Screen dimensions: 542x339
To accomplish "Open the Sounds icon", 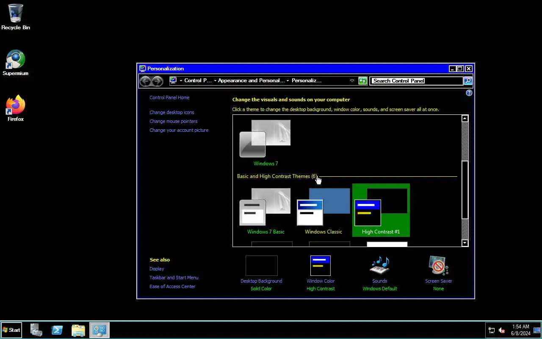I will [x=380, y=266].
